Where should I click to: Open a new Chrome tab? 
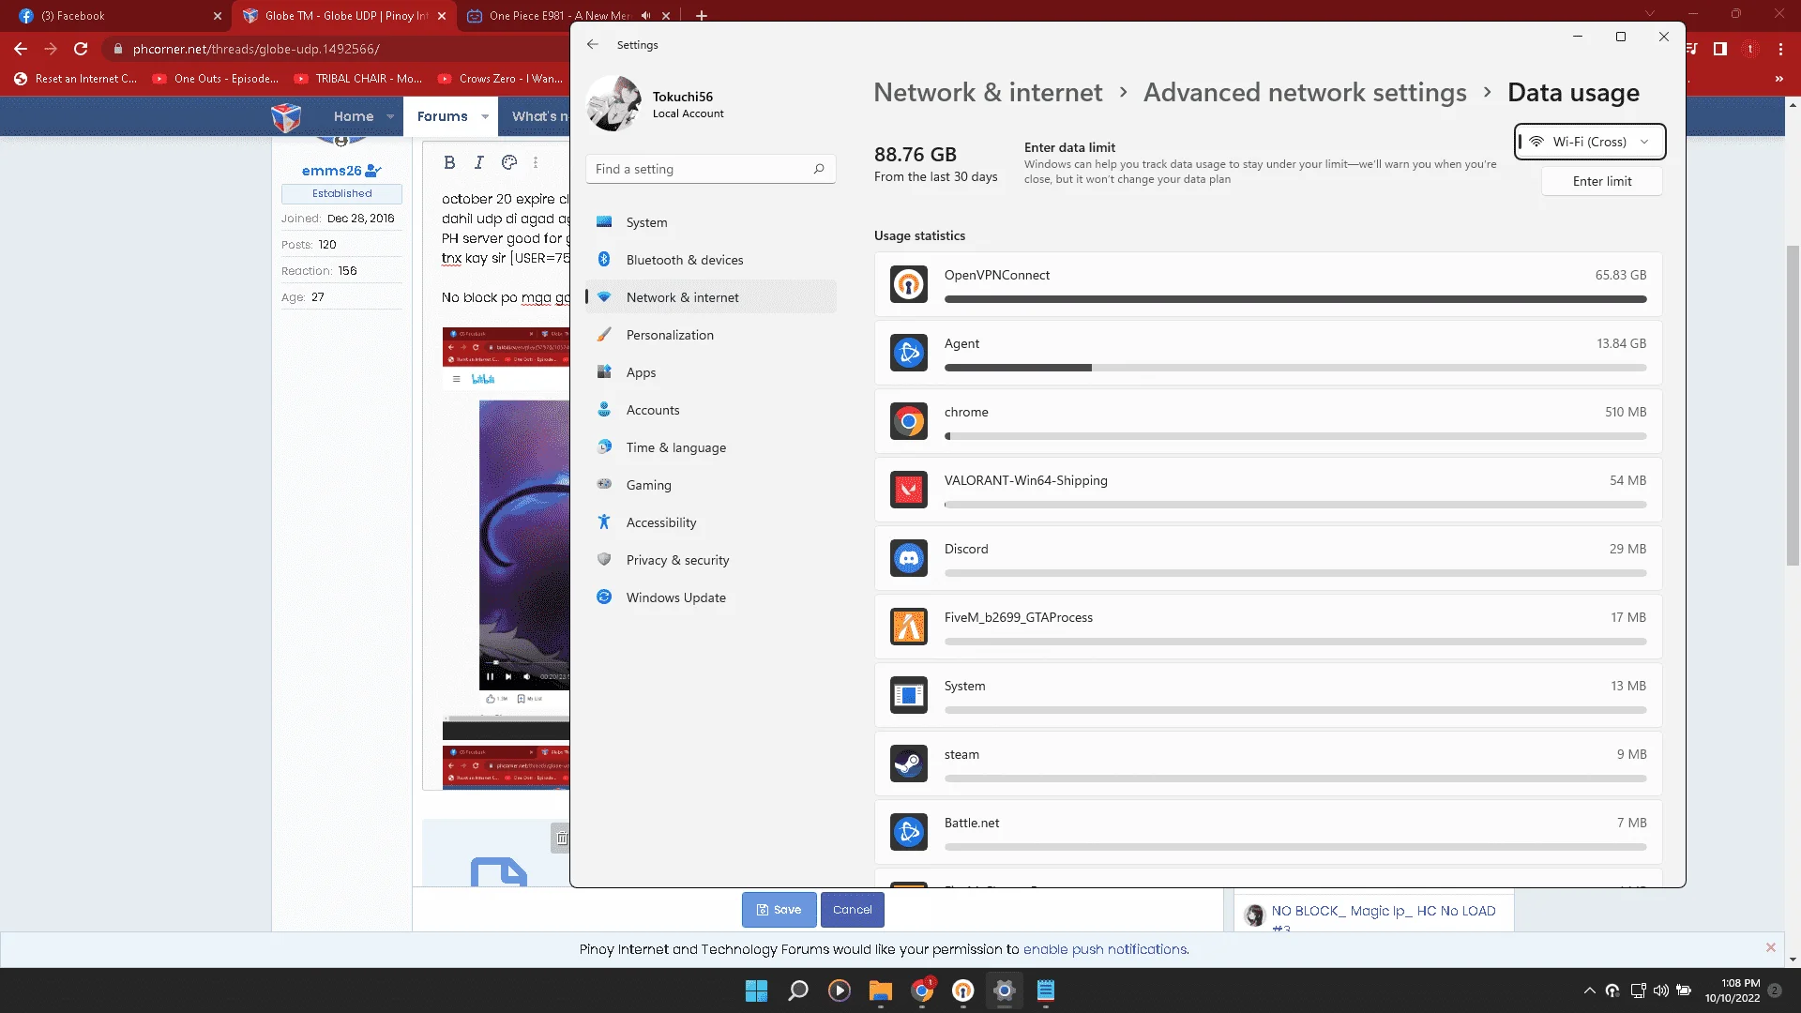(701, 16)
